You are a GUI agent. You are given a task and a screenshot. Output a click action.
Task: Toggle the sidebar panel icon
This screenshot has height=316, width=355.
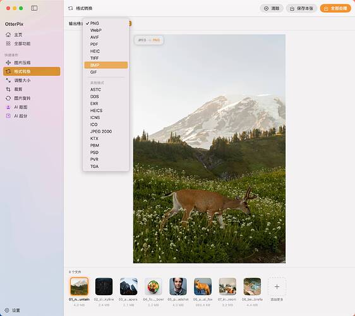34,8
